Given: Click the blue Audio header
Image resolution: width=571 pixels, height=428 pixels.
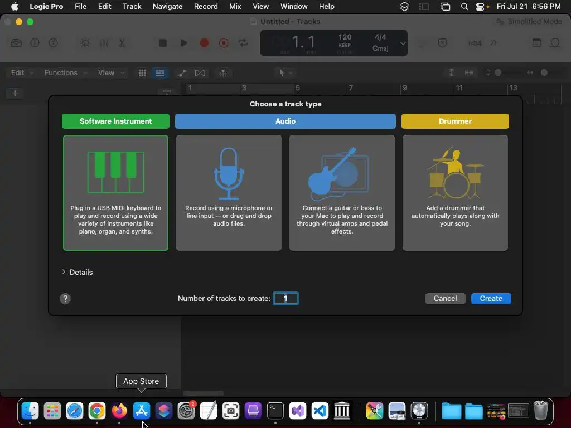Looking at the screenshot, I should click(x=285, y=121).
